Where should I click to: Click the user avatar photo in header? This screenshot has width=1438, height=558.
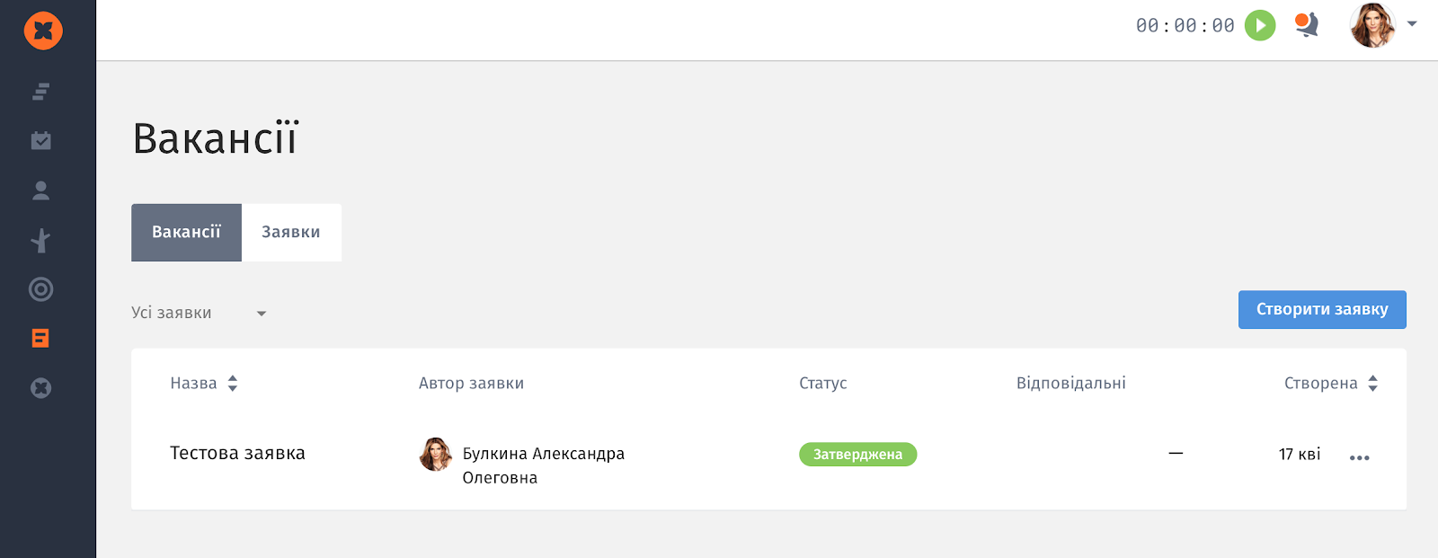[1372, 25]
